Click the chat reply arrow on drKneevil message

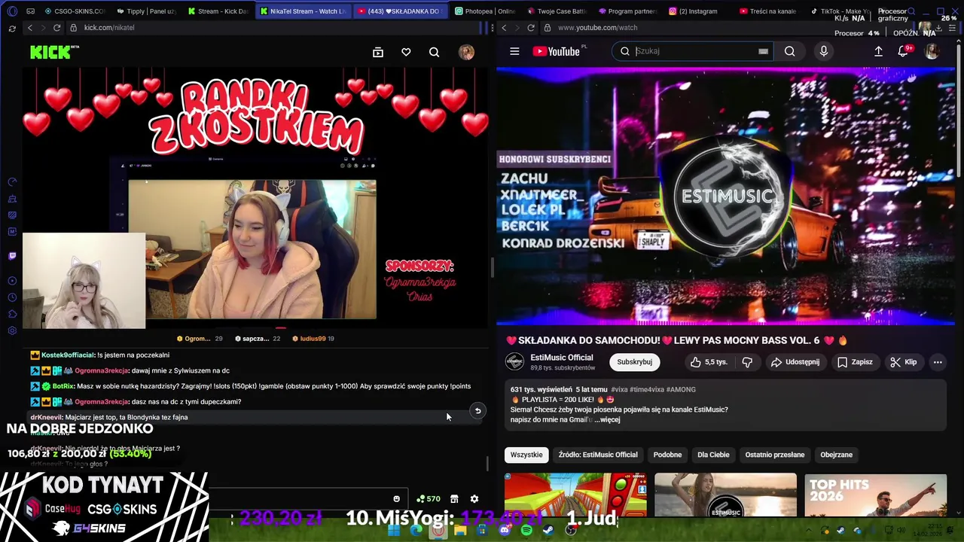point(477,411)
